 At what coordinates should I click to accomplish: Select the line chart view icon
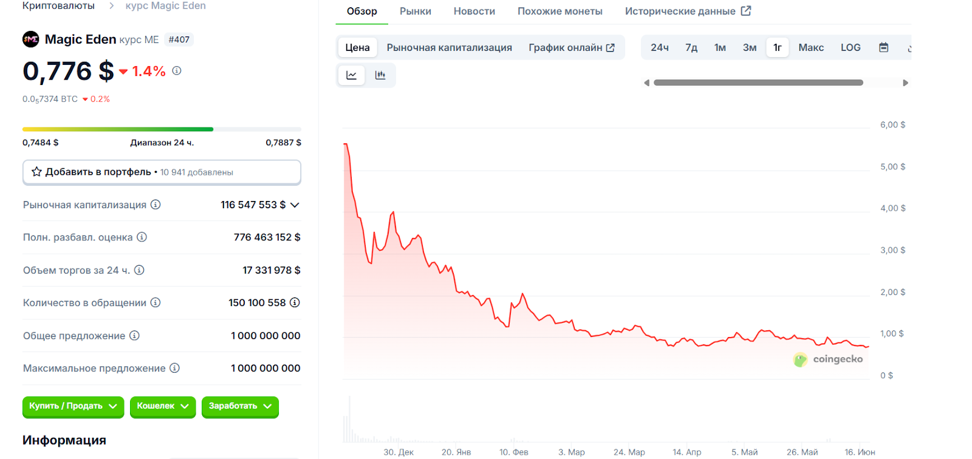pyautogui.click(x=351, y=75)
